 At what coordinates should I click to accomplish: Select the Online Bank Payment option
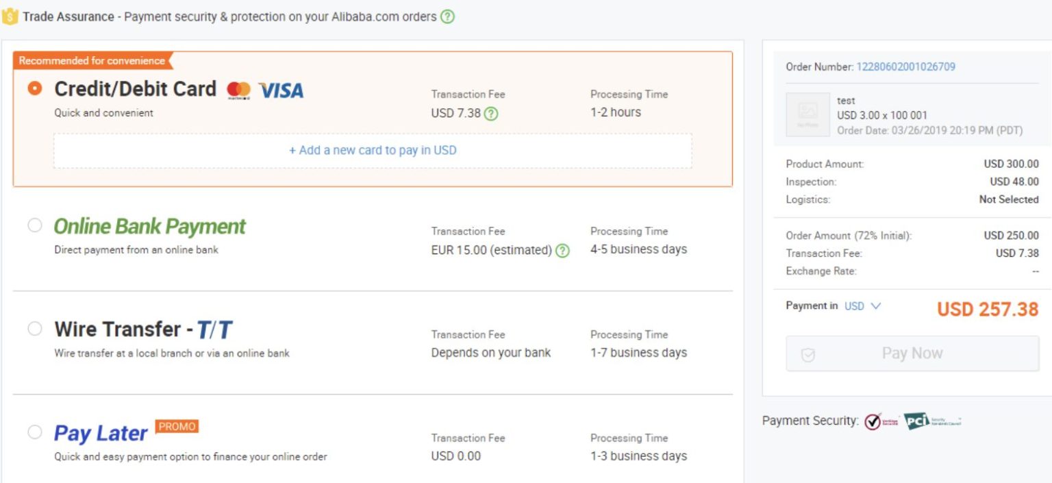(34, 225)
